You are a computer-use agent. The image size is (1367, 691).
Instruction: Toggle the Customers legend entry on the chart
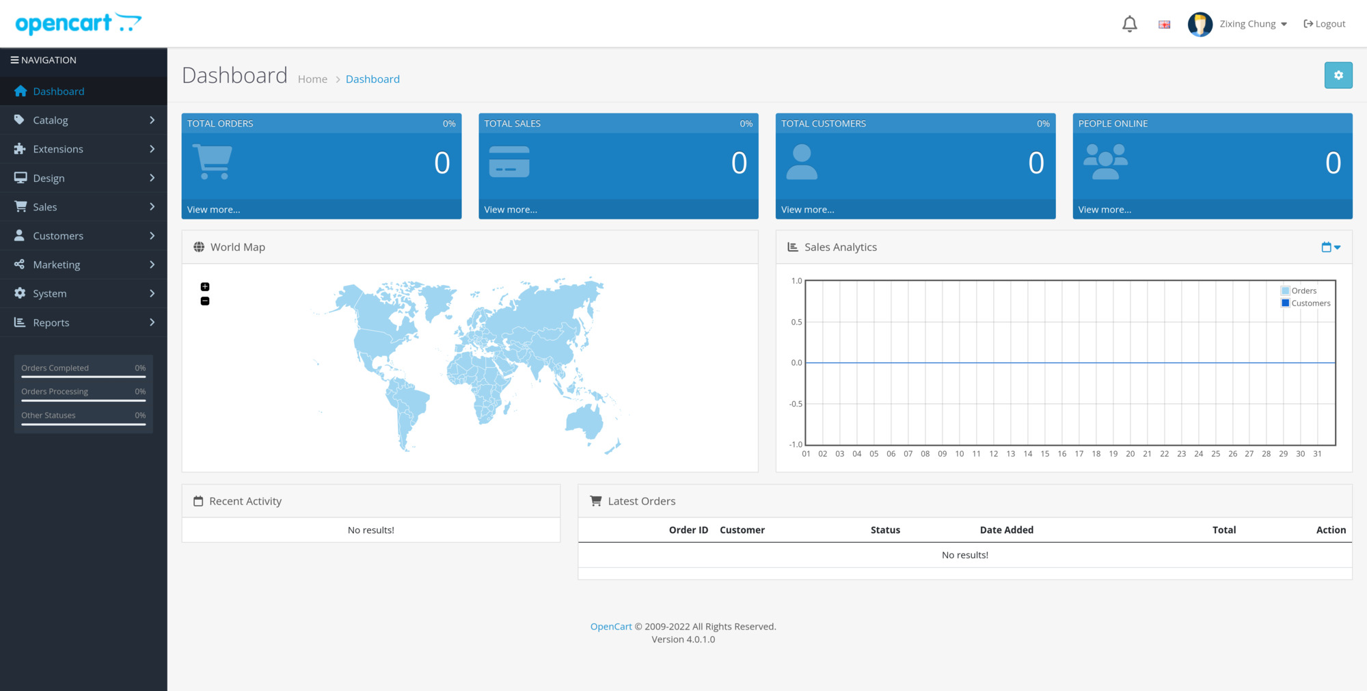point(1305,303)
